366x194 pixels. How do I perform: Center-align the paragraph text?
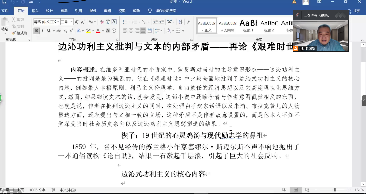pyautogui.click(x=131, y=31)
